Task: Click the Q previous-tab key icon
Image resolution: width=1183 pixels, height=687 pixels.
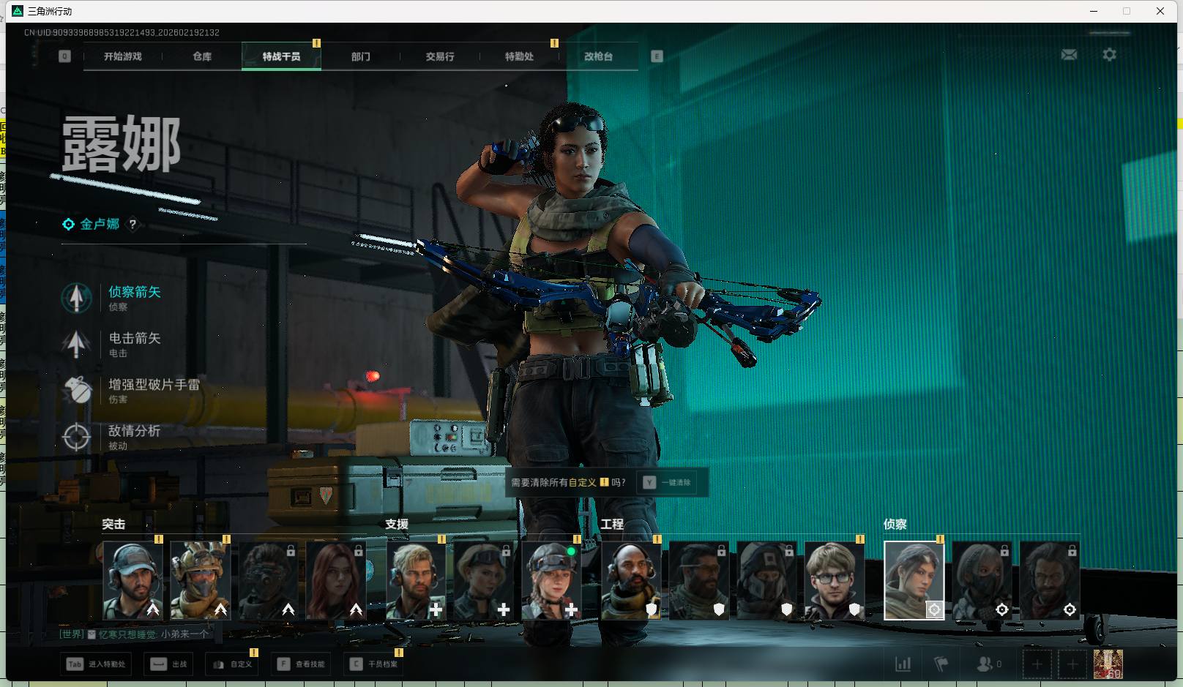Action: pos(64,56)
